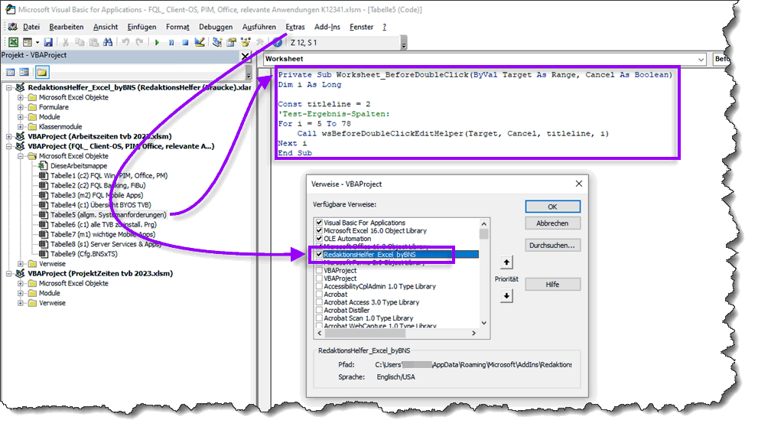Move reference priority up with arrow button

tap(506, 262)
